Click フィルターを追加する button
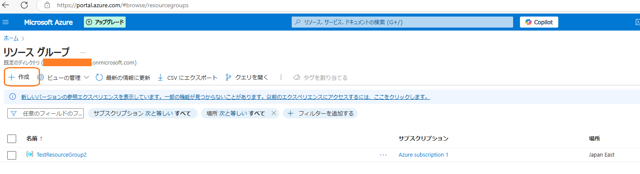This screenshot has width=640, height=174. [320, 113]
